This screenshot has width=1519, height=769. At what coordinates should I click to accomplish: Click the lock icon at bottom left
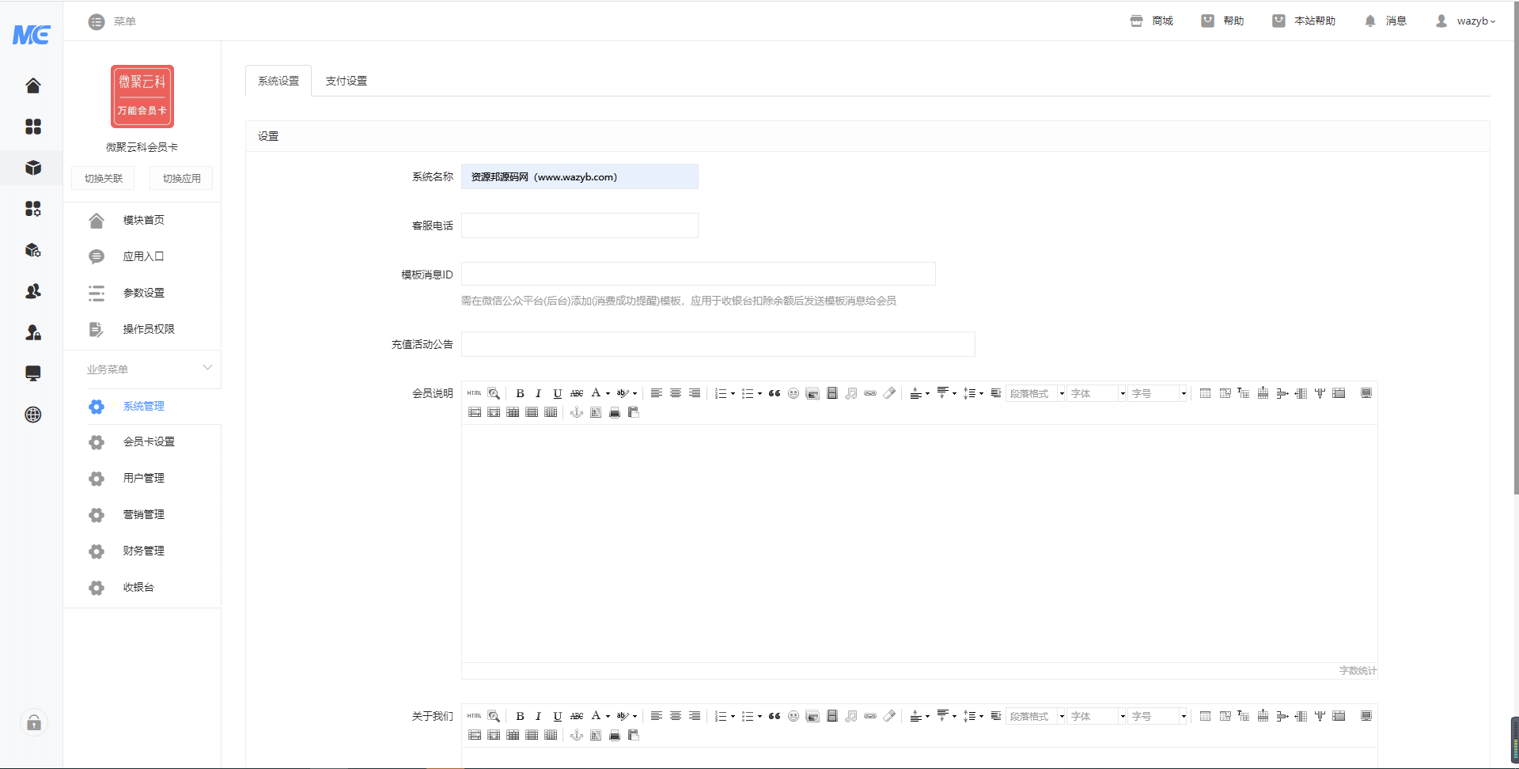(x=34, y=723)
